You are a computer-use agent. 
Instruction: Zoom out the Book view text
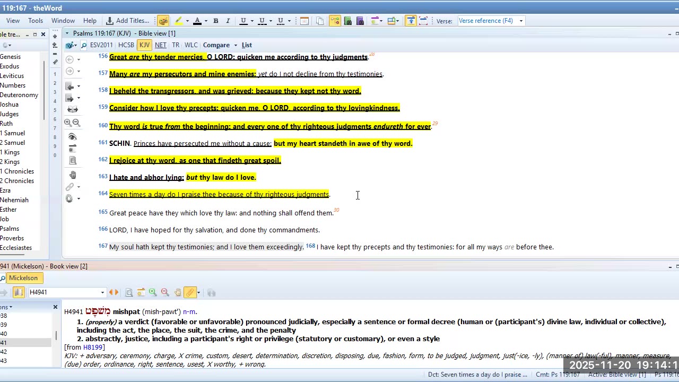(165, 292)
